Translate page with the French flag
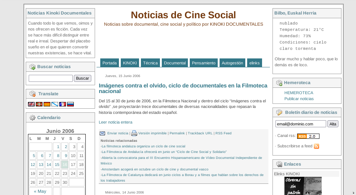Viewport: 356px width, 195px height. [x=63, y=104]
